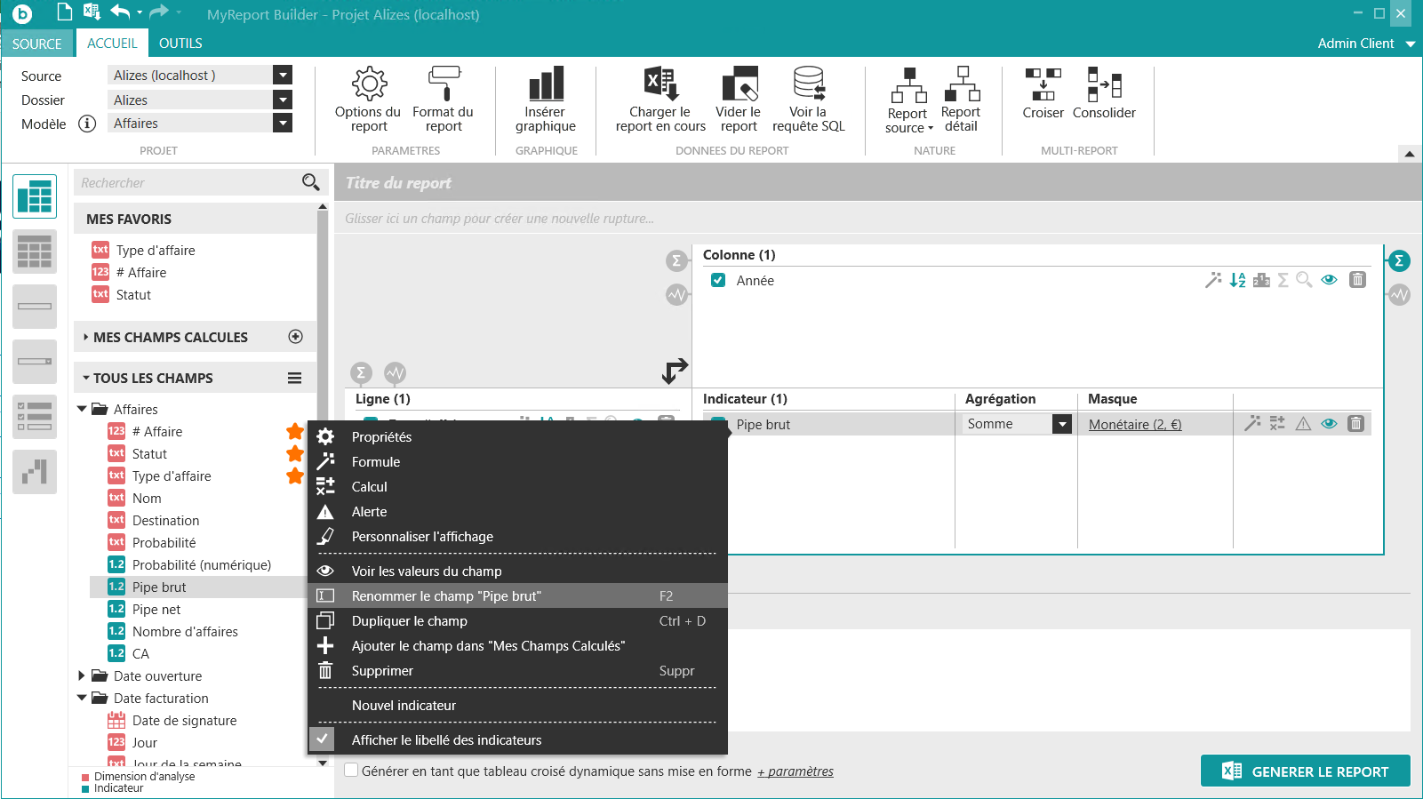Click the search magnifier in Rechercher box
1423x799 pixels.
(310, 182)
